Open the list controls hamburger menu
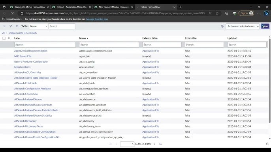 [x=4, y=26]
